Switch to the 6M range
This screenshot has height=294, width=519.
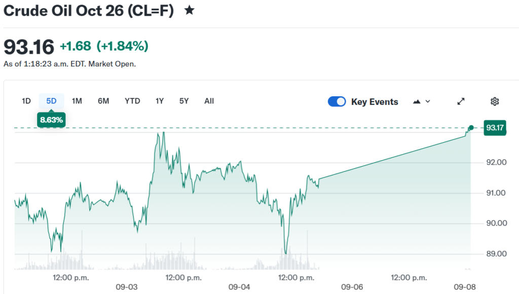[x=103, y=101]
